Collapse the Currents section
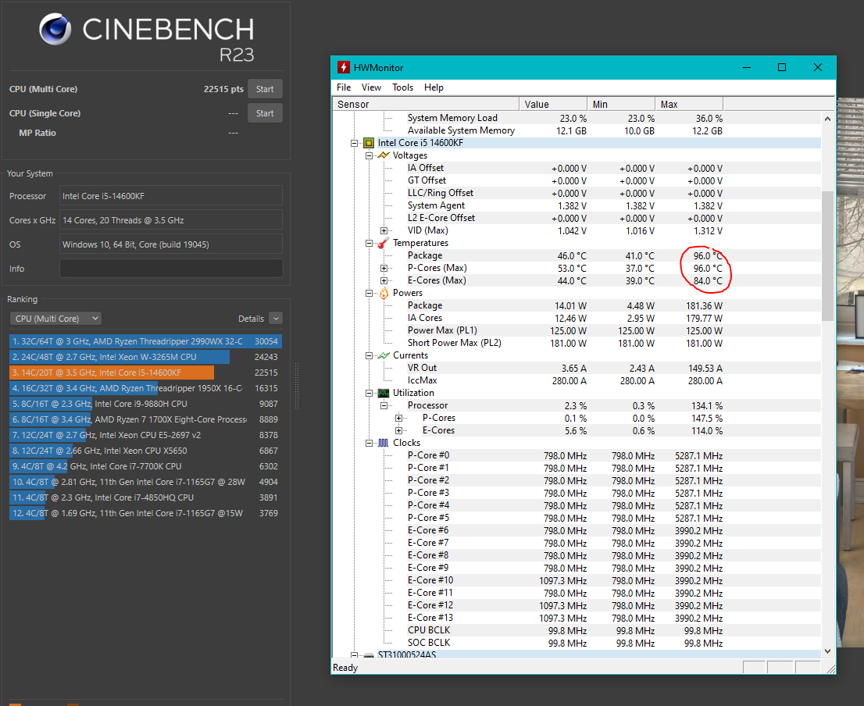This screenshot has height=706, width=864. tap(370, 356)
